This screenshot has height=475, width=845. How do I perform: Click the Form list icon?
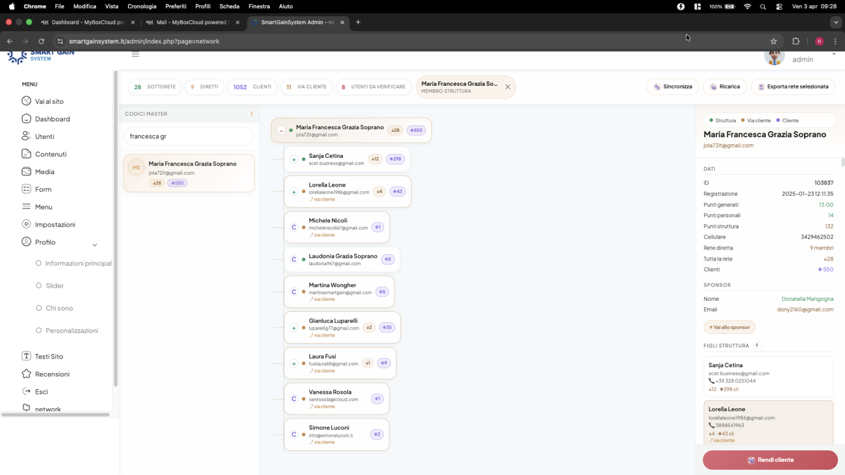pyautogui.click(x=27, y=189)
